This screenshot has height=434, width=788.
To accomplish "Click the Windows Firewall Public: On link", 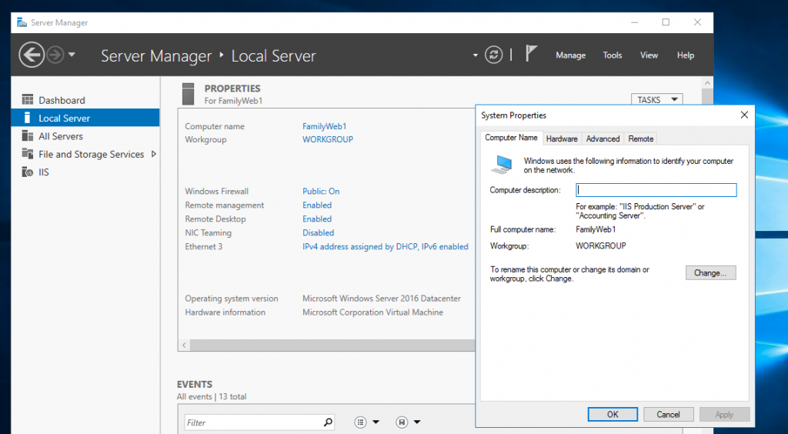I will tap(321, 191).
